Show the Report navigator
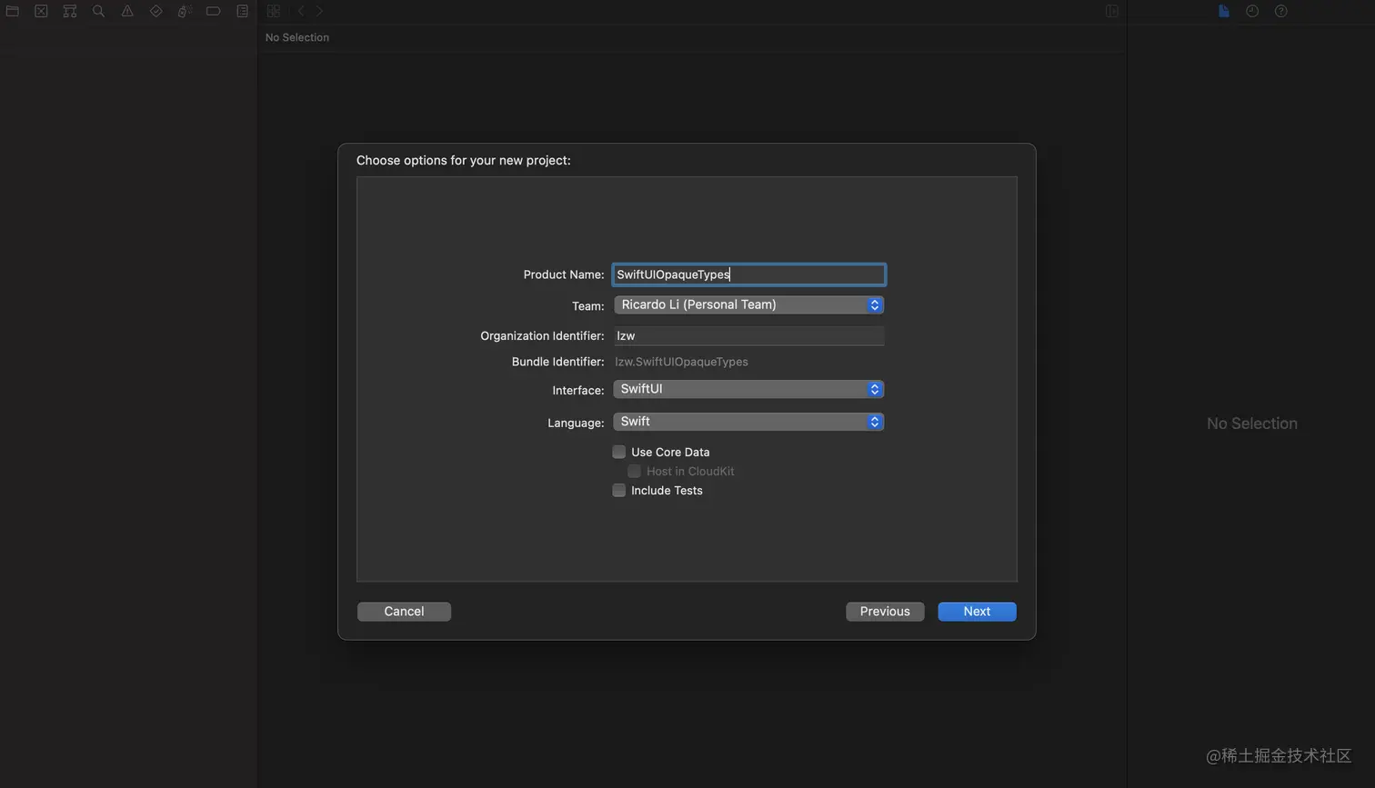 coord(242,11)
